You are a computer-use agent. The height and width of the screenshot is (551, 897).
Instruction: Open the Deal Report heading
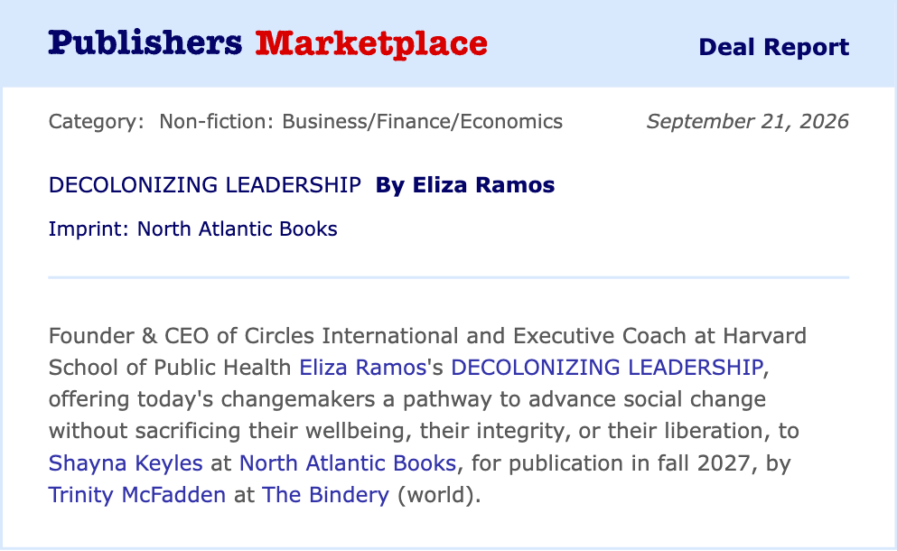tap(773, 47)
